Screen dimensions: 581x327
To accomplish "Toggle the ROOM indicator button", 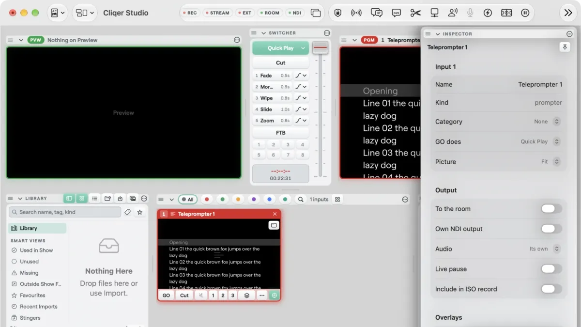I will click(269, 13).
